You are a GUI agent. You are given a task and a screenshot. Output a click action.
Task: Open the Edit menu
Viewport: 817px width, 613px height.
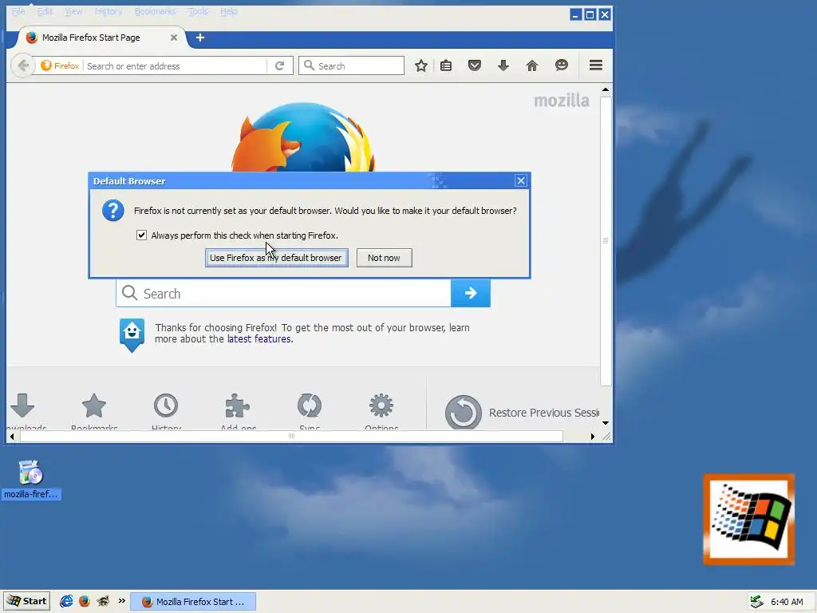pyautogui.click(x=45, y=11)
